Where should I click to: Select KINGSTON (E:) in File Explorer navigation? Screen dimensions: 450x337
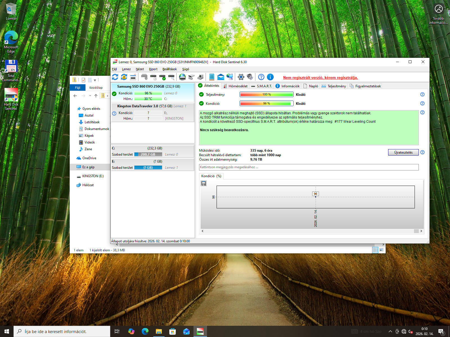(x=93, y=176)
